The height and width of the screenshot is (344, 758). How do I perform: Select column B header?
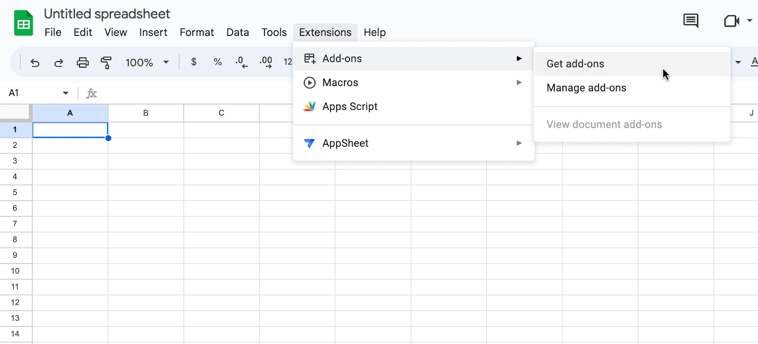tap(145, 113)
